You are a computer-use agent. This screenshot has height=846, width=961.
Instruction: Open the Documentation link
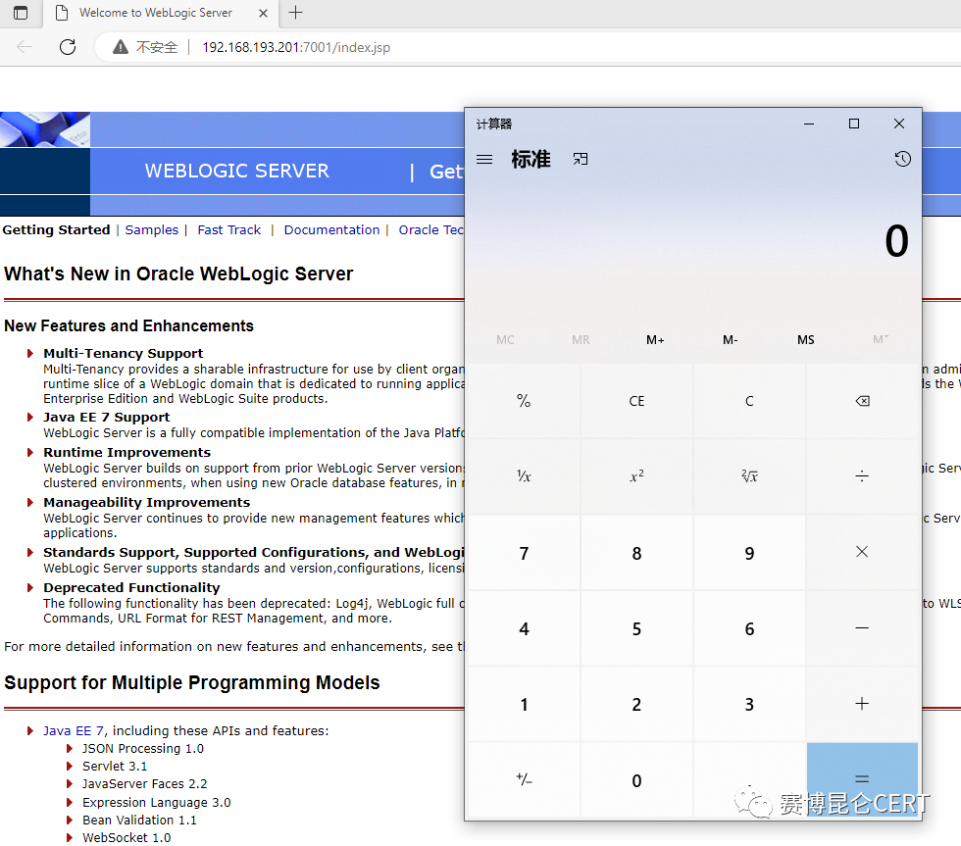pyautogui.click(x=331, y=229)
